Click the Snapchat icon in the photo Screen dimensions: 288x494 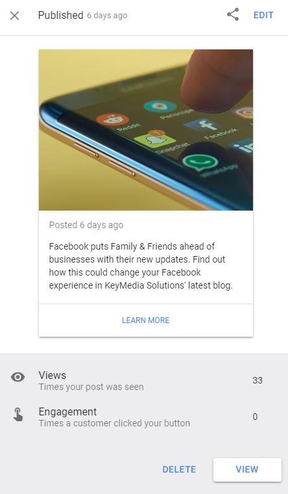[x=154, y=140]
